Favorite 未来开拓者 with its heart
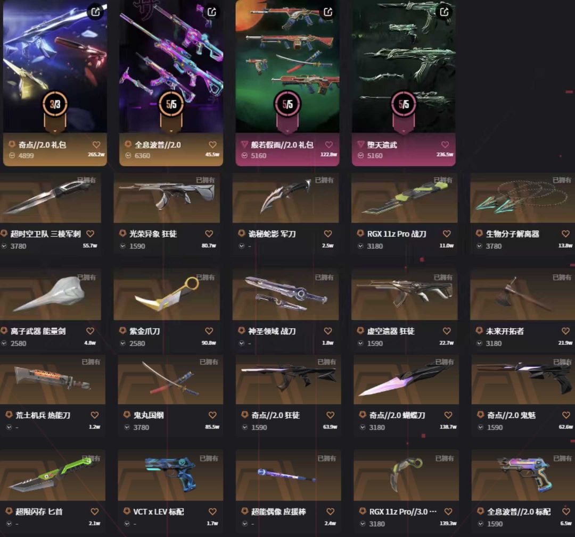The width and height of the screenshot is (575, 537). pos(565,331)
